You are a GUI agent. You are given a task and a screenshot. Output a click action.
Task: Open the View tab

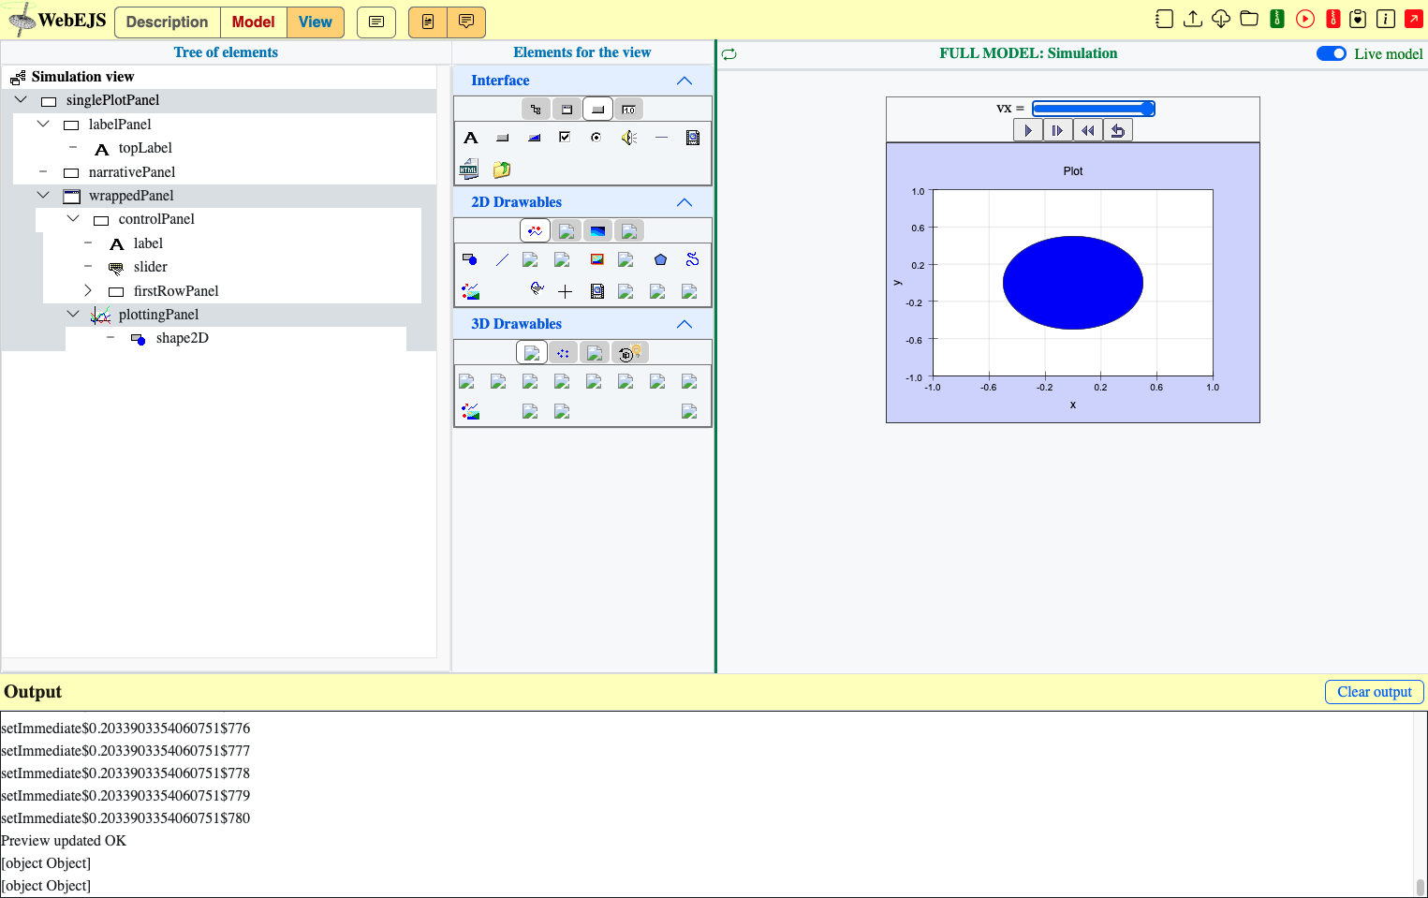pyautogui.click(x=316, y=22)
